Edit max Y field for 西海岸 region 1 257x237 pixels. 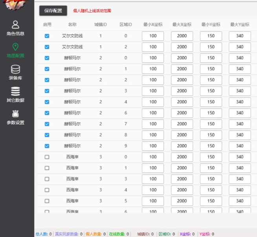240,168
